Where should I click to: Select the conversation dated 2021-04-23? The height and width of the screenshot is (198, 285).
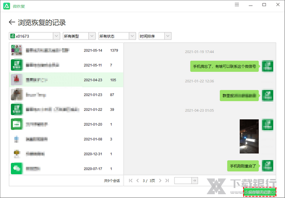pyautogui.click(x=66, y=80)
